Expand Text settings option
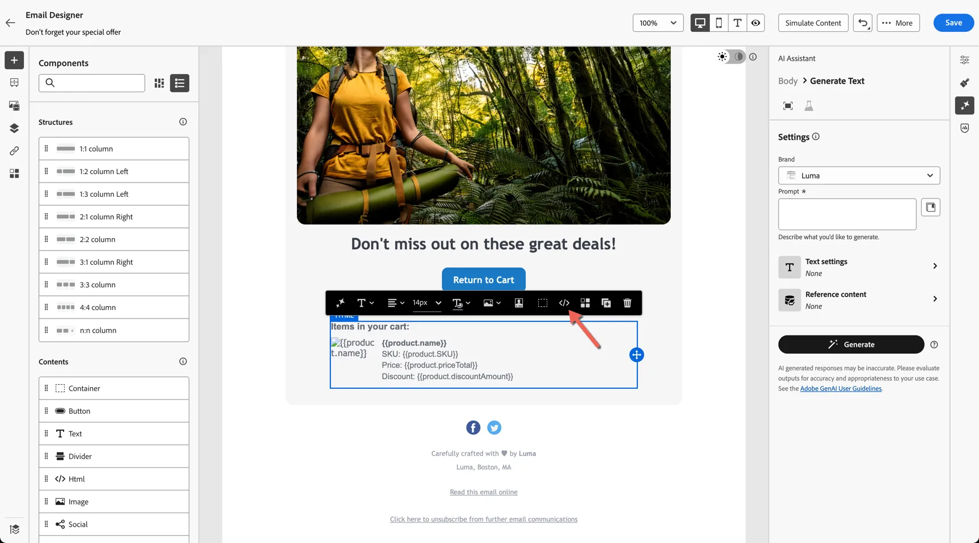Image resolution: width=979 pixels, height=543 pixels. 859,267
